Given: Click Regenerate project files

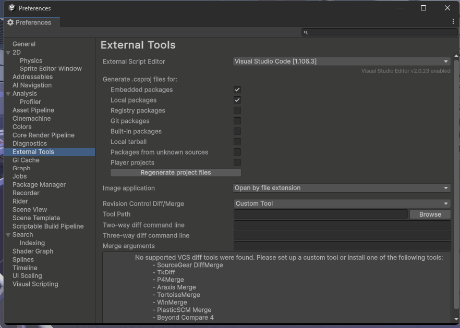Looking at the screenshot, I should 176,172.
